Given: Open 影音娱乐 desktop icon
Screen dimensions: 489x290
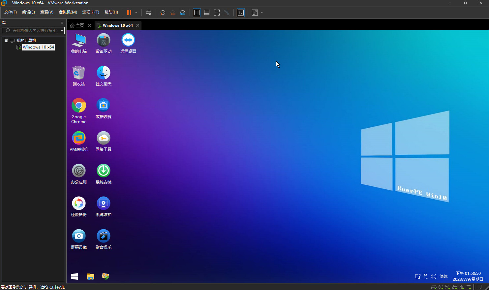Looking at the screenshot, I should 104,239.
